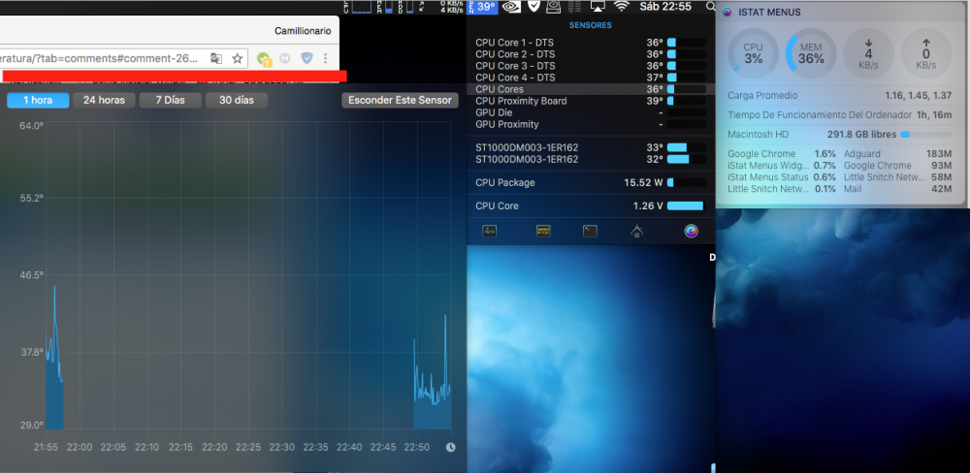The height and width of the screenshot is (473, 970).
Task: Click the Adguard shield in the menu bar
Action: click(533, 7)
